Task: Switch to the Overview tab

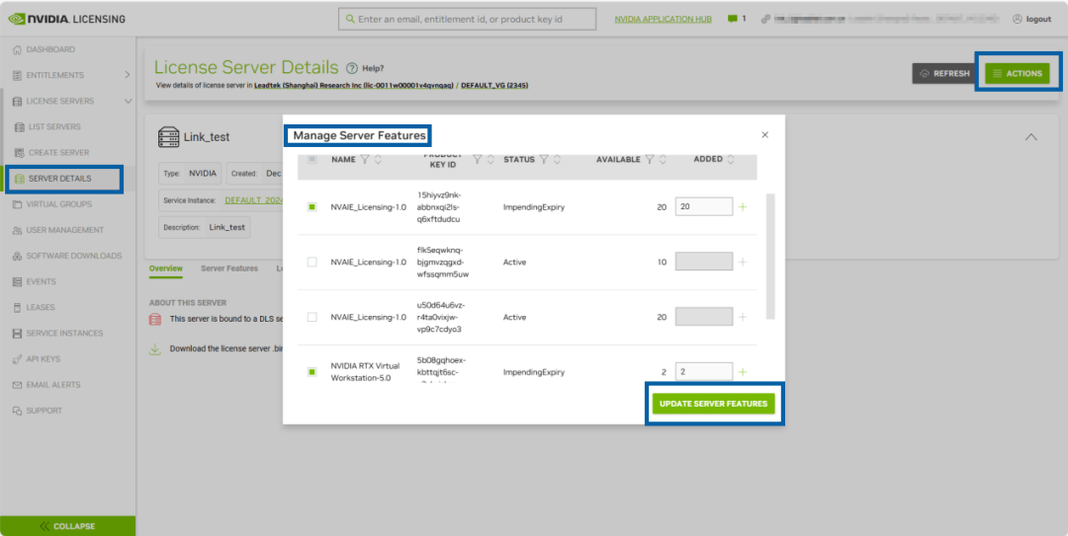Action: click(x=165, y=268)
